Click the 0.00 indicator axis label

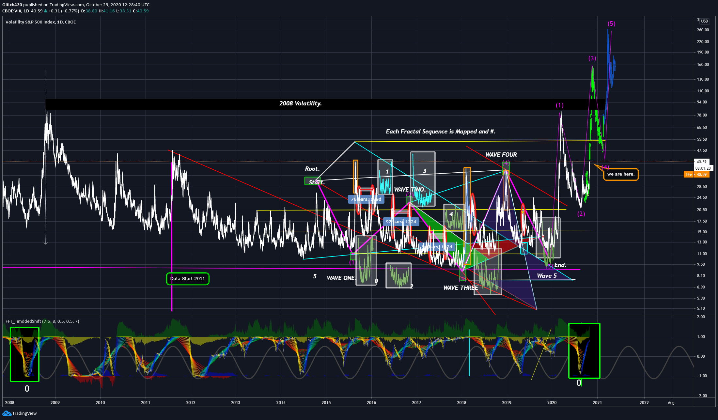pyautogui.click(x=701, y=356)
